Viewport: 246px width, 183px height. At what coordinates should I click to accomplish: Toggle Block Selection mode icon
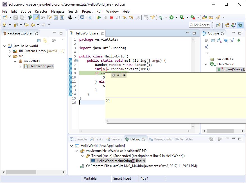point(56,17)
